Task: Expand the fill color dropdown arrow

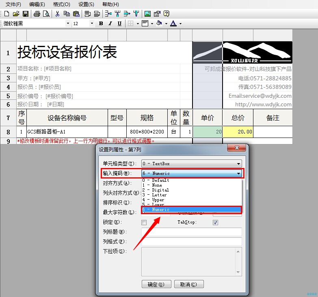Action: 166,24
